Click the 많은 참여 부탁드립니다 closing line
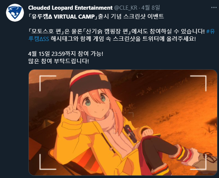This screenshot has height=178, width=219. (59, 61)
